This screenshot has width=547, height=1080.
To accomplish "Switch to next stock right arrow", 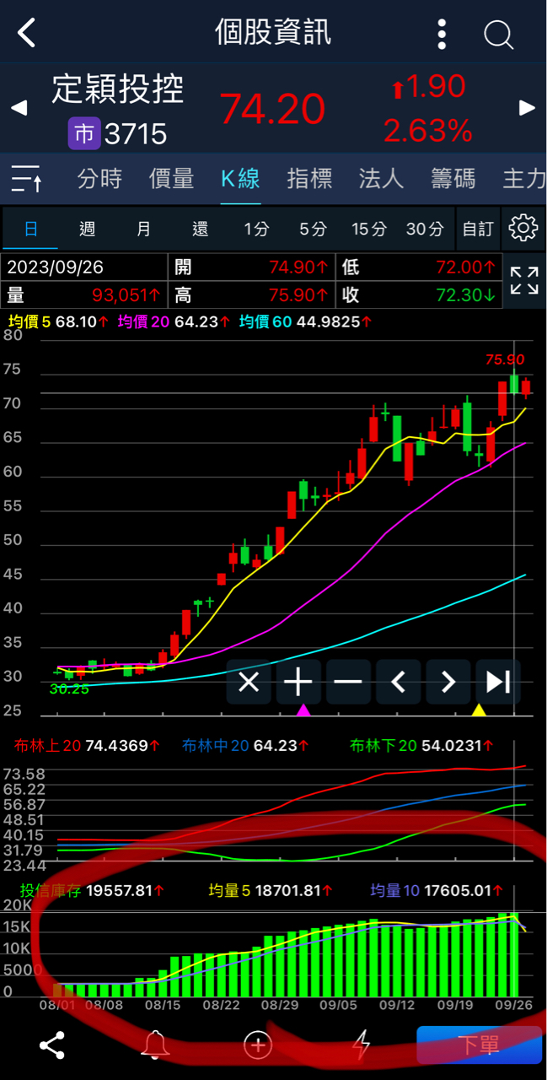I will [x=528, y=108].
